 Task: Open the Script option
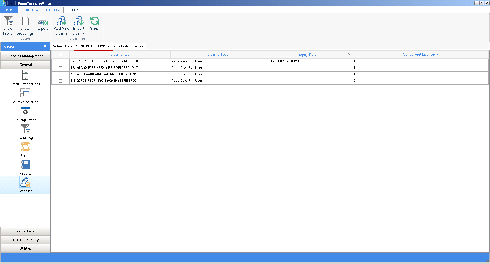[x=25, y=150]
